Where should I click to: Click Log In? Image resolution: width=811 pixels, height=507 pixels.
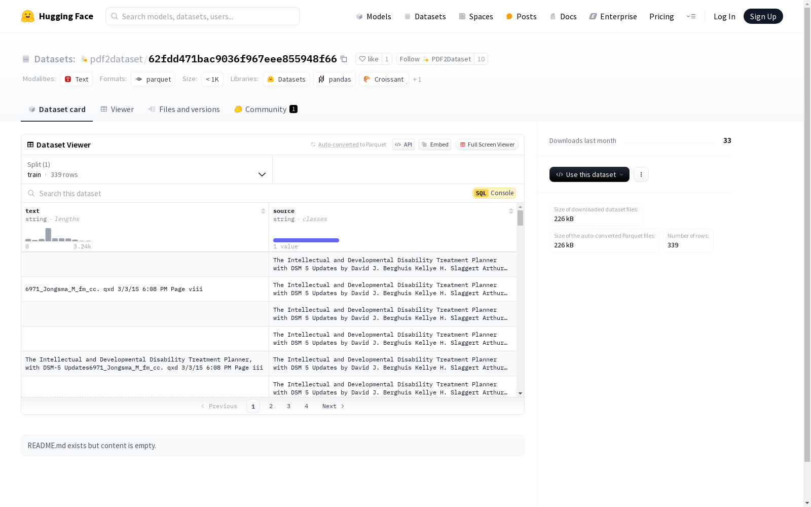coord(724,16)
